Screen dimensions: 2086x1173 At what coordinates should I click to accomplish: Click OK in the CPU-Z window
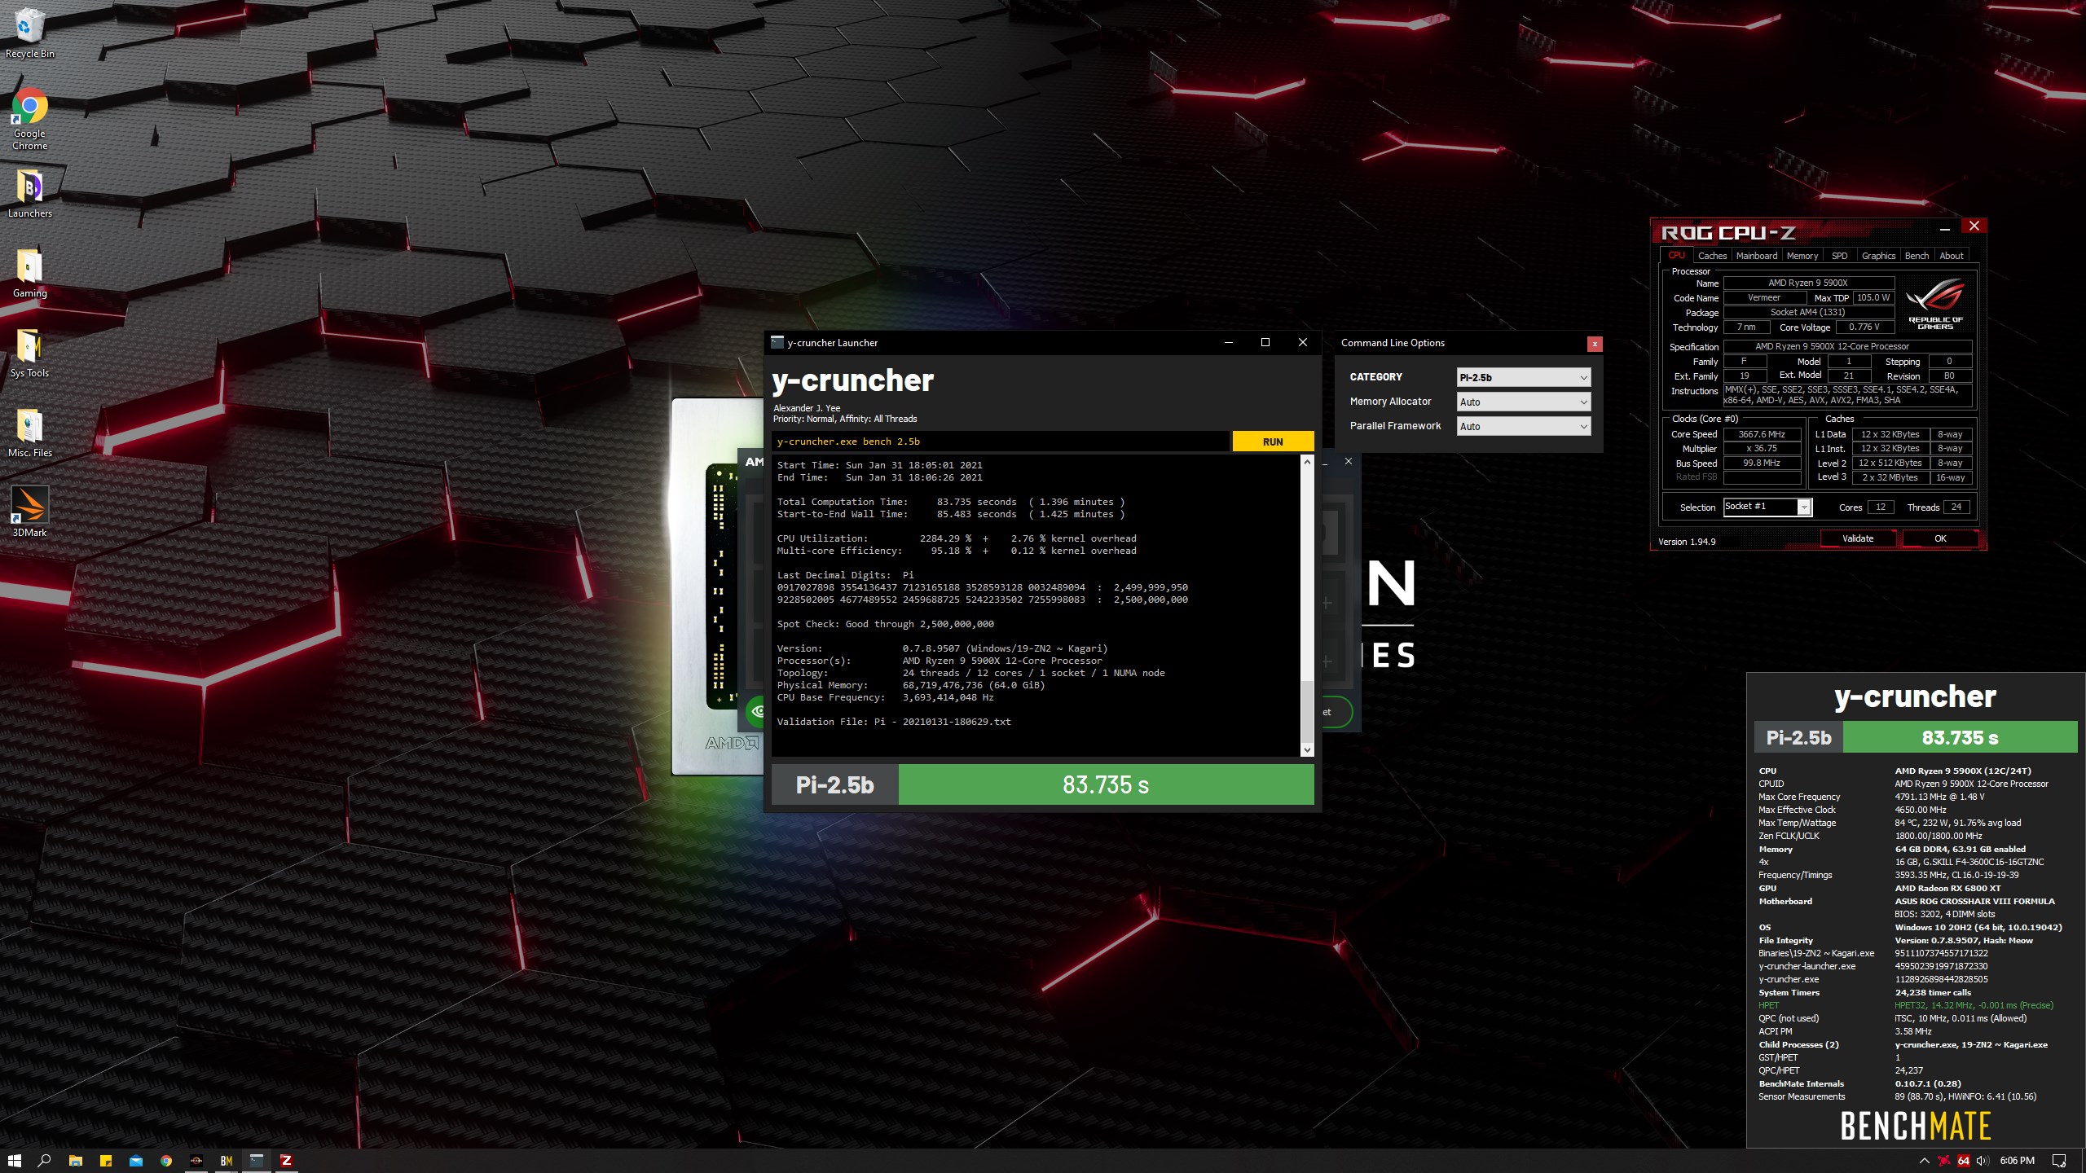point(1940,538)
